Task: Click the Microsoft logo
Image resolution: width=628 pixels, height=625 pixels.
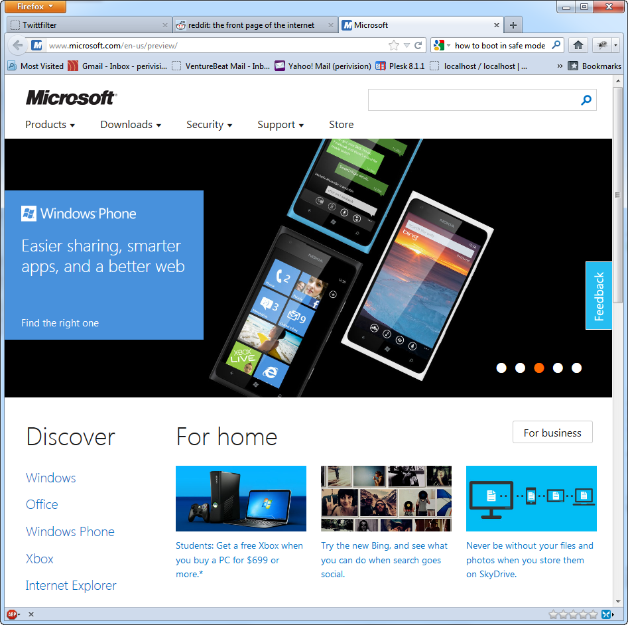Action: coord(72,98)
